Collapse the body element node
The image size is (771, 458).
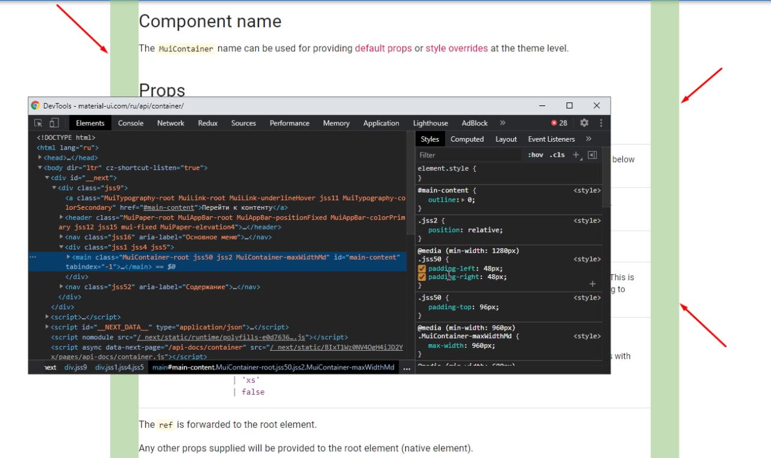[40, 168]
